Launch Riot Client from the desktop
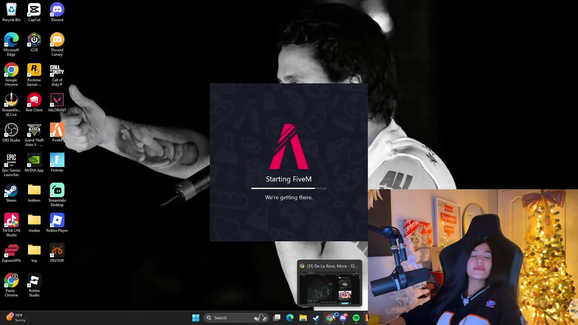The image size is (578, 325). [x=34, y=102]
